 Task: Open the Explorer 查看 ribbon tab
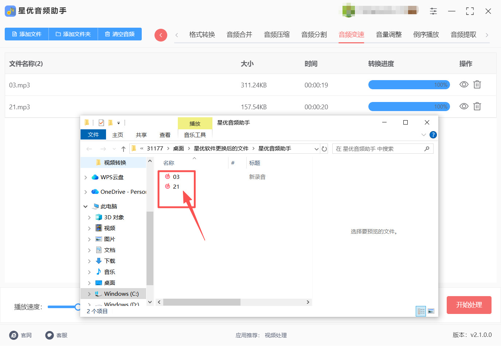pyautogui.click(x=165, y=135)
